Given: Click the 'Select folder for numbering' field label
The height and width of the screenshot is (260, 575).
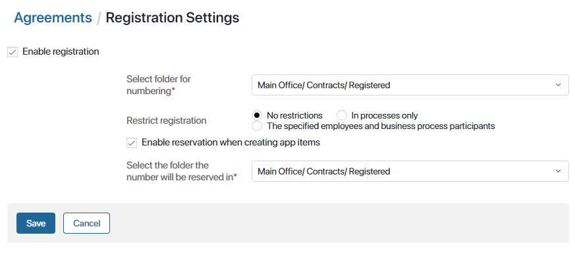Looking at the screenshot, I should (159, 85).
